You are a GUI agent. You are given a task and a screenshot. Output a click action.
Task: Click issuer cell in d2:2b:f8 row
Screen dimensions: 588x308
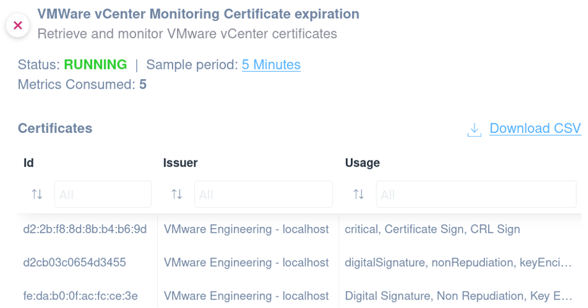point(246,229)
